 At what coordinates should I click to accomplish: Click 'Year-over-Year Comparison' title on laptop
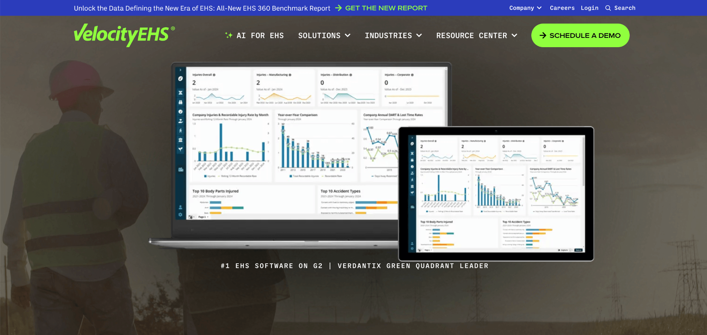tap(298, 115)
